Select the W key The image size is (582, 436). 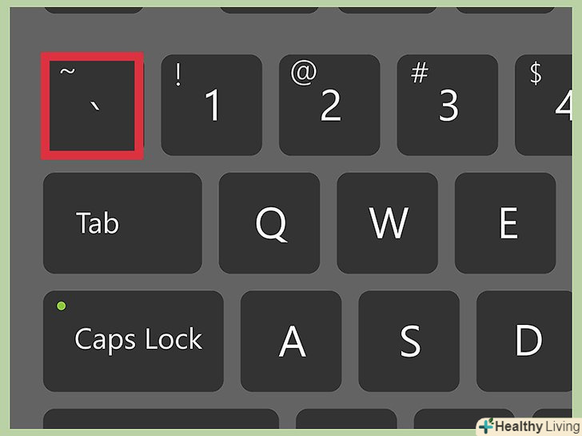tap(388, 223)
